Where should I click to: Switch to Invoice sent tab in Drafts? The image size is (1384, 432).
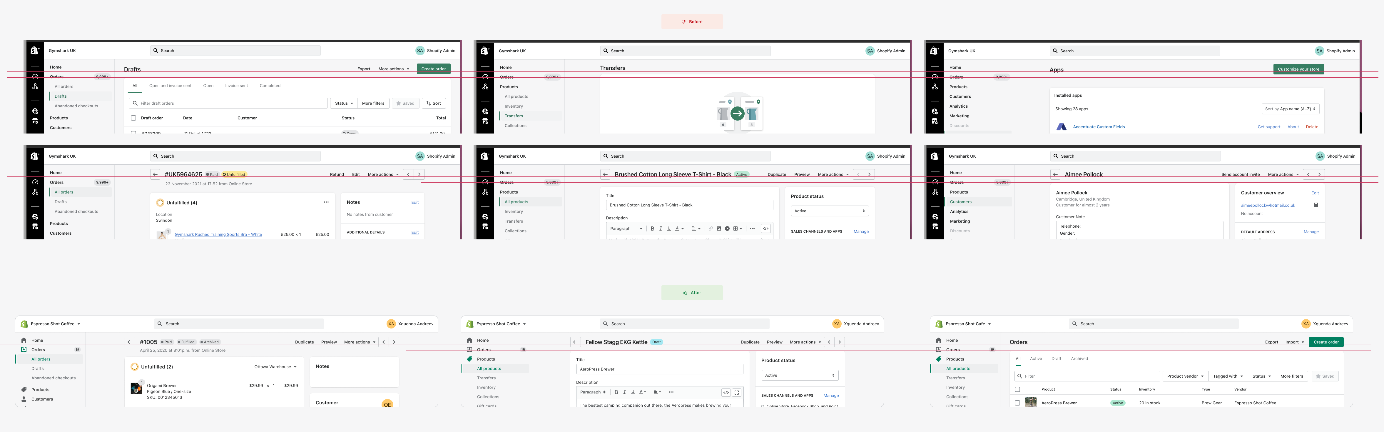[236, 86]
